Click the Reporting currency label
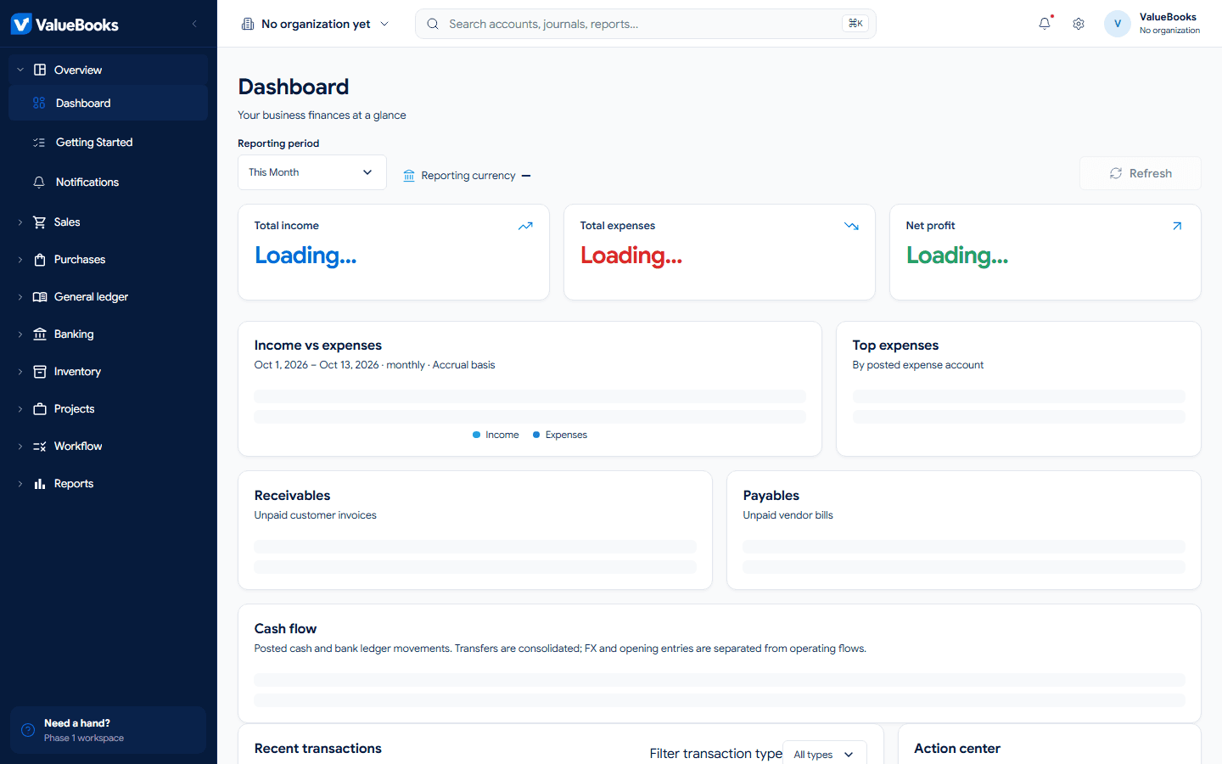 tap(468, 176)
